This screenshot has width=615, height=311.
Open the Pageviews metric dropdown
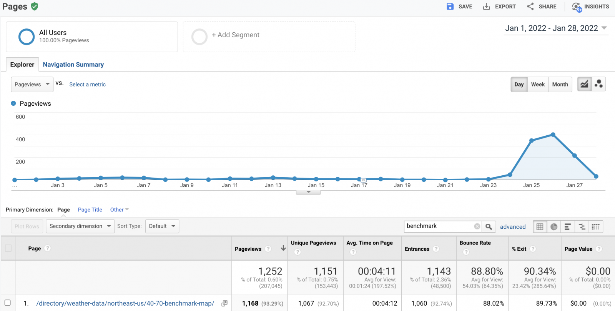click(32, 85)
